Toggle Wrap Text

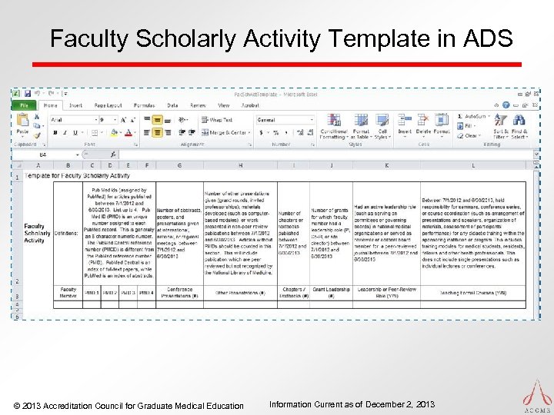point(216,120)
